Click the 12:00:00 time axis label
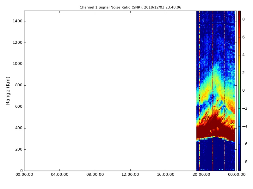Viewport: 253px width, 189px height. click(x=130, y=175)
